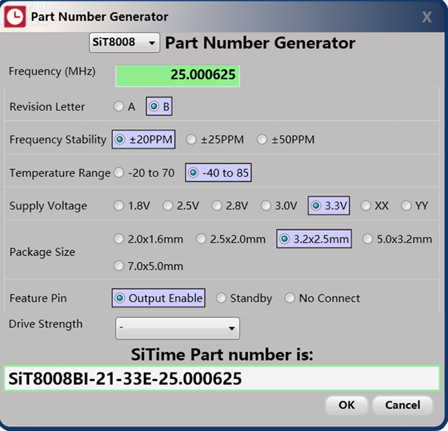Click the red clock app icon
Image resolution: width=448 pixels, height=431 pixels.
[15, 17]
